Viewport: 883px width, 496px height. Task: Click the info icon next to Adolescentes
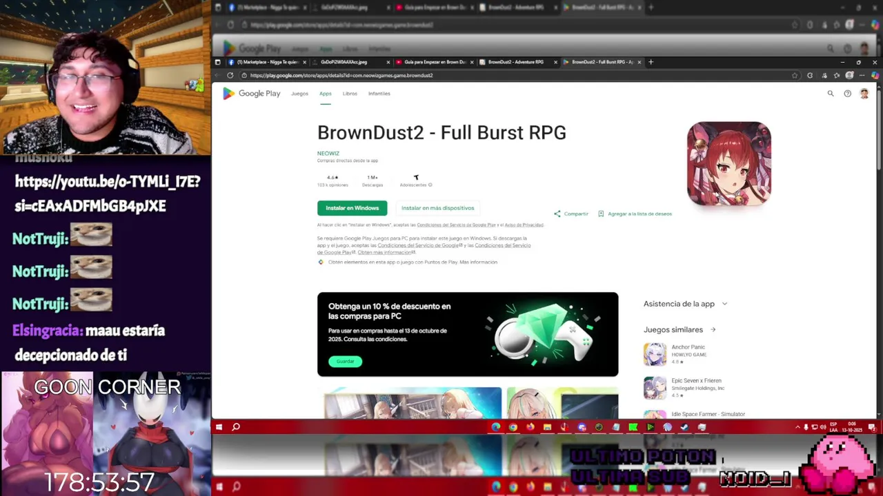pyautogui.click(x=430, y=185)
